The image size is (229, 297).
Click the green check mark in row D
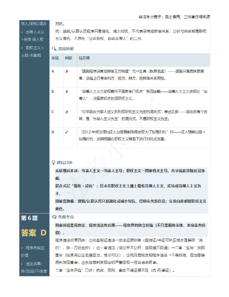coord(66,132)
